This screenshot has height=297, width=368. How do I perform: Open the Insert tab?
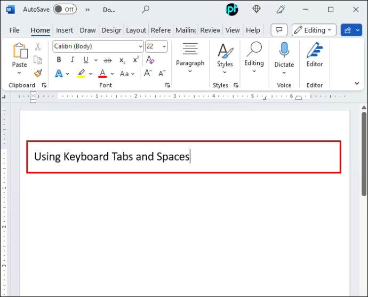65,30
